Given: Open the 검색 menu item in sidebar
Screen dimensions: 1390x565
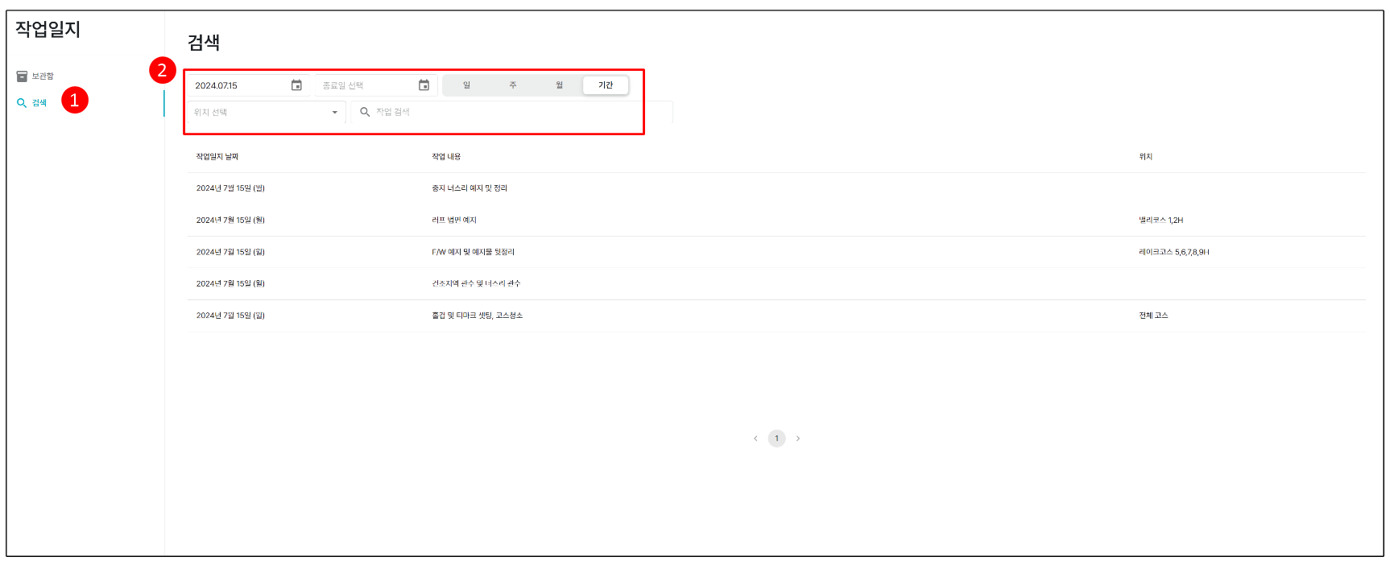Looking at the screenshot, I should (x=39, y=103).
